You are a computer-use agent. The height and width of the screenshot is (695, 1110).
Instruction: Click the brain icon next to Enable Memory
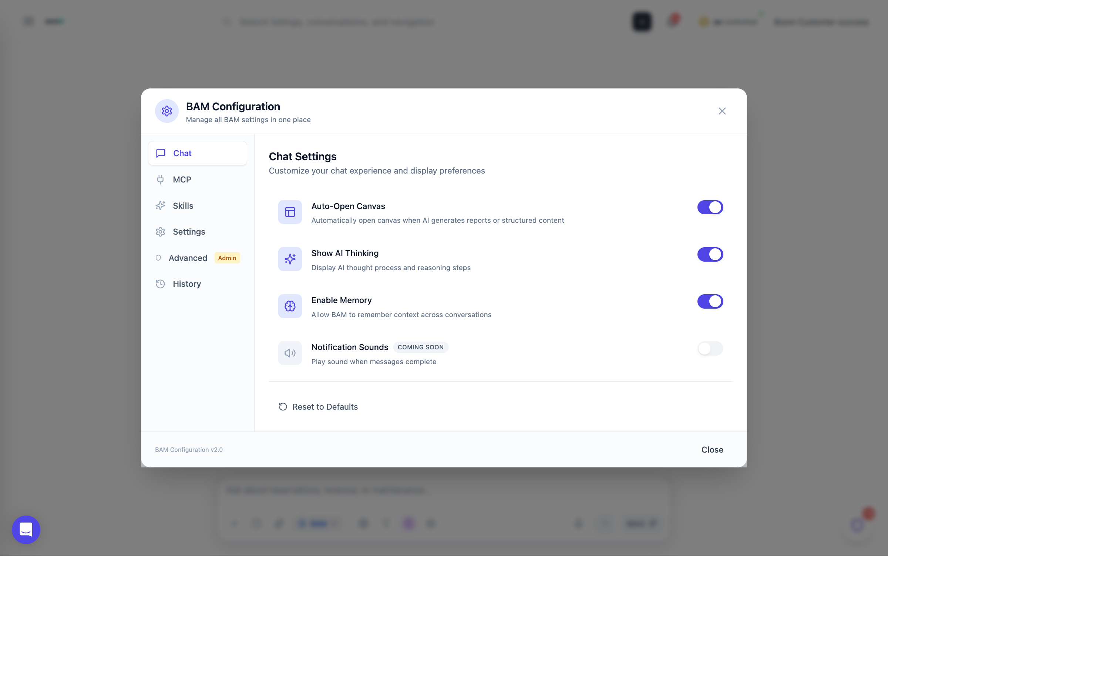(290, 306)
